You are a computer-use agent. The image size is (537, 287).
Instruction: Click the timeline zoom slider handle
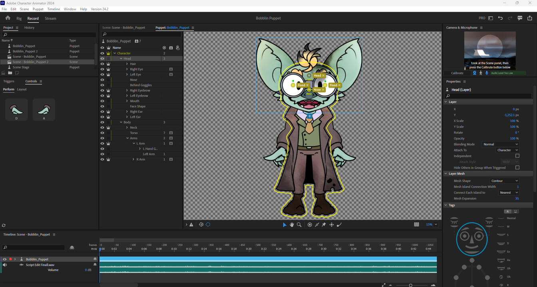(x=410, y=285)
